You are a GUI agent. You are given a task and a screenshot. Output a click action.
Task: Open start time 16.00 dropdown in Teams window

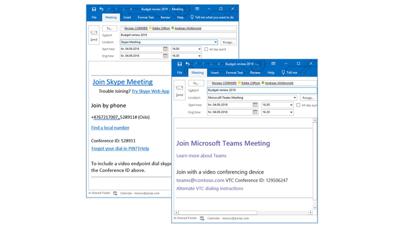click(x=291, y=105)
